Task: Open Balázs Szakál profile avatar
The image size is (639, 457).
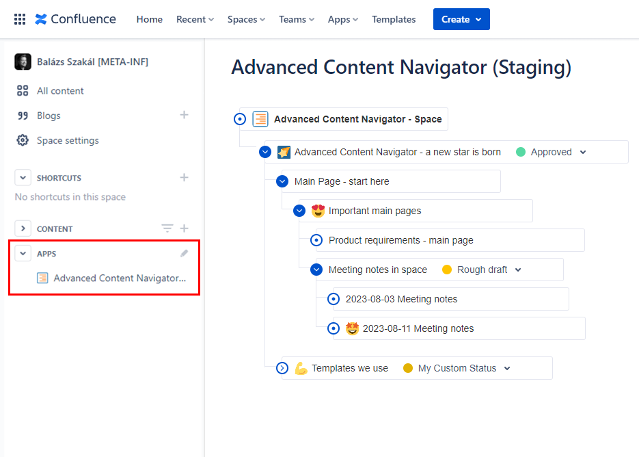Action: (23, 62)
